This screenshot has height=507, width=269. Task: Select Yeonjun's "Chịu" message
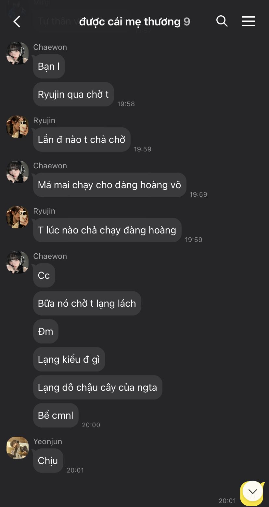pyautogui.click(x=48, y=460)
